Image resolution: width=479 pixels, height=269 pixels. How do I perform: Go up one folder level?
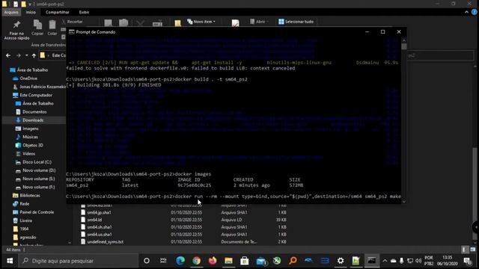(x=34, y=55)
